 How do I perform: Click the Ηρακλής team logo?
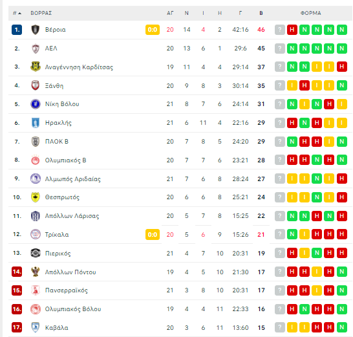pos(36,123)
